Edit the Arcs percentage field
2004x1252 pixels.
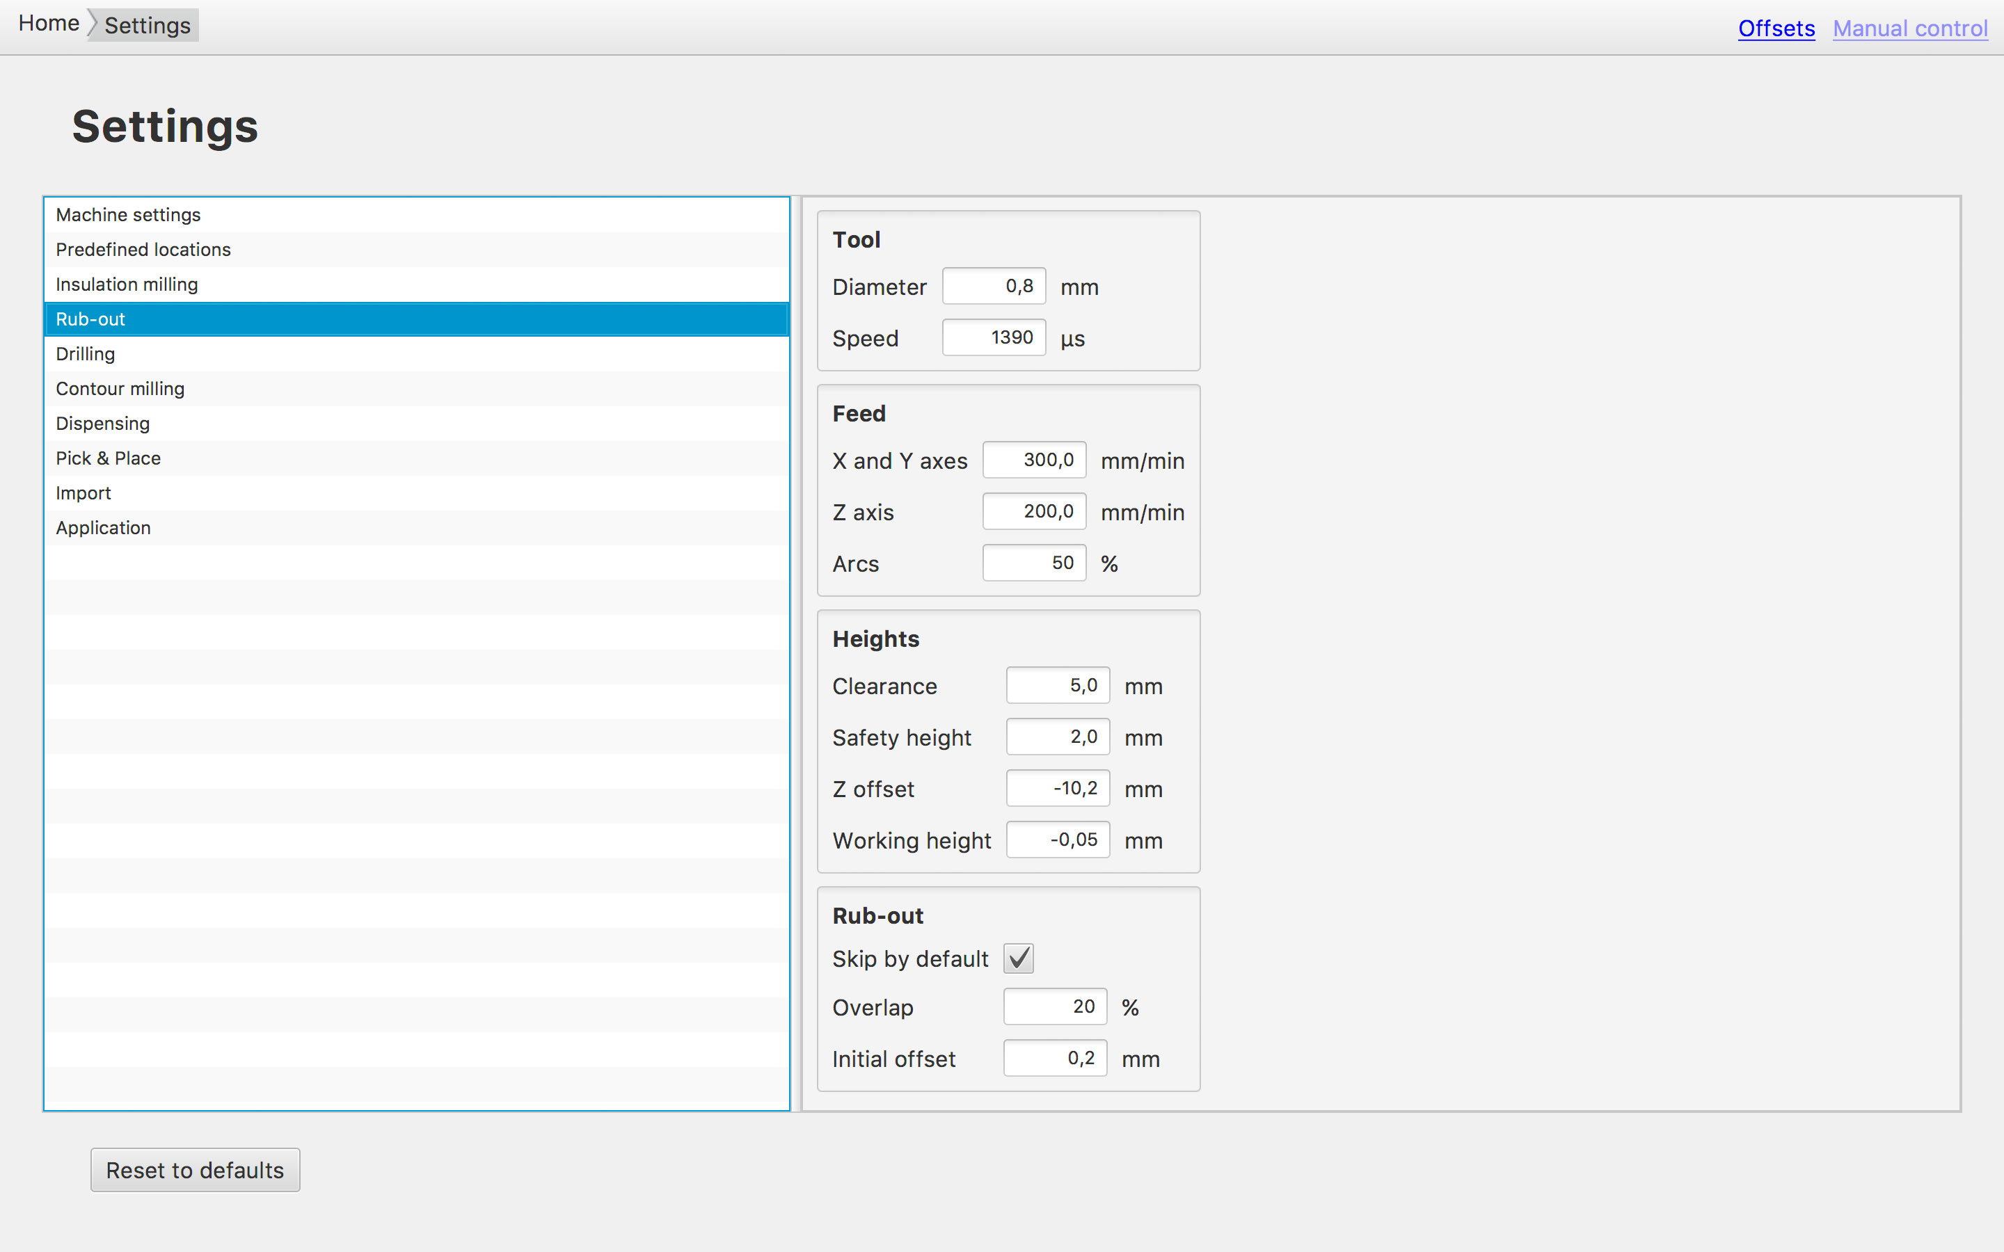pyautogui.click(x=1034, y=563)
